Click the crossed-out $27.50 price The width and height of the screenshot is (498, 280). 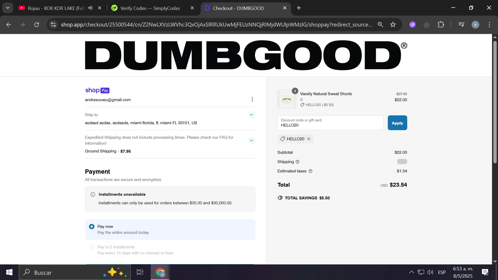[x=402, y=94]
